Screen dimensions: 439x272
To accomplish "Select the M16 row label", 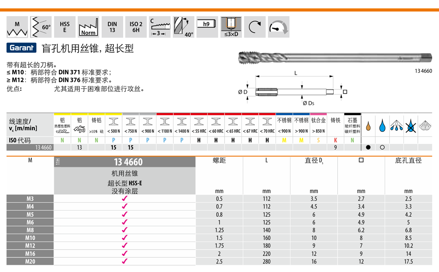I will point(30,254).
